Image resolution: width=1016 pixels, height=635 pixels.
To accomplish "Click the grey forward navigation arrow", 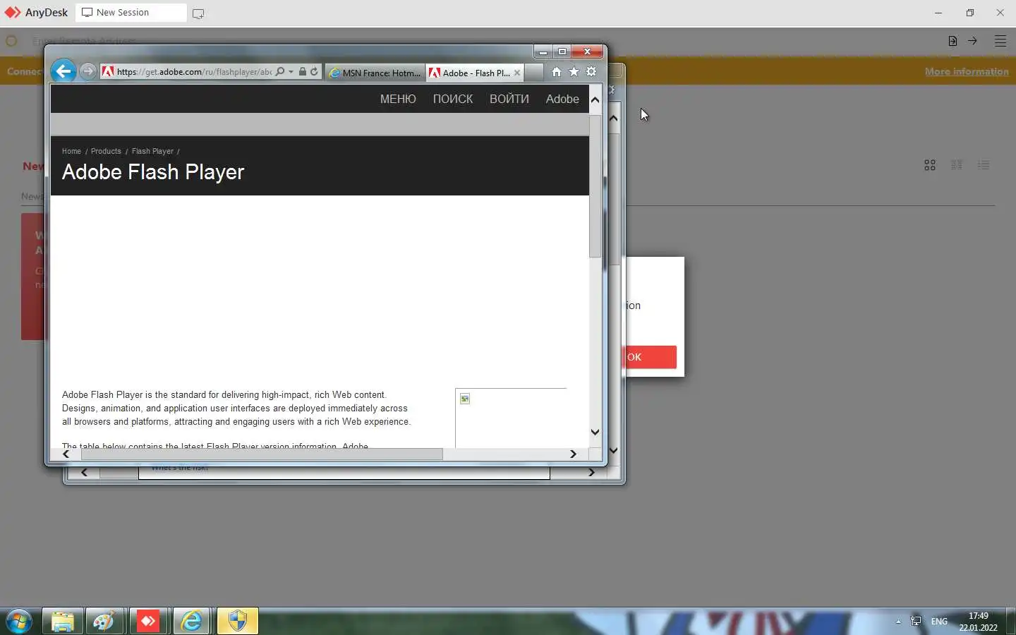I will [x=87, y=71].
